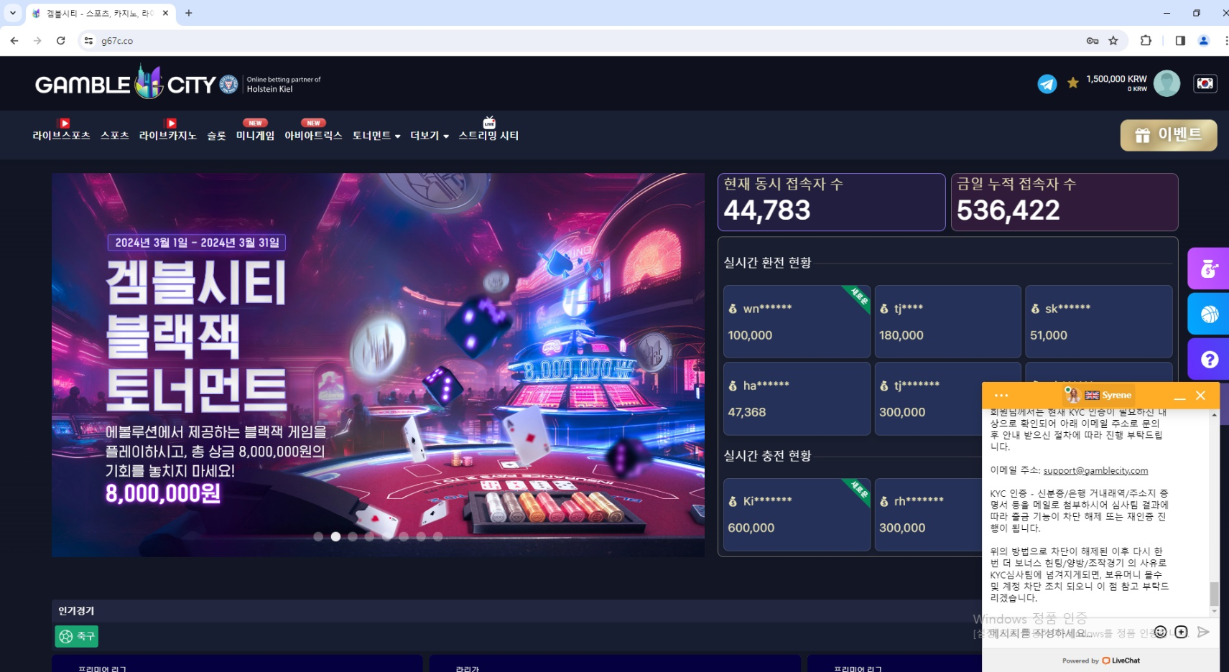The image size is (1229, 672).
Task: Click support@gamblecity.com email link
Action: pos(1095,470)
